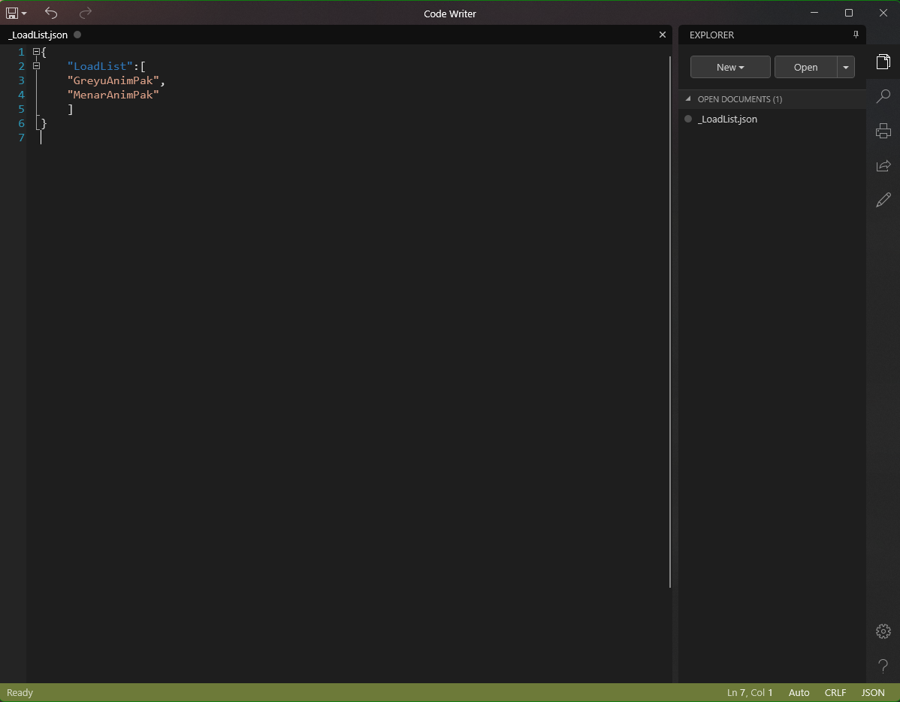
Task: Select the _LoadList.json tab
Action: pyautogui.click(x=38, y=35)
